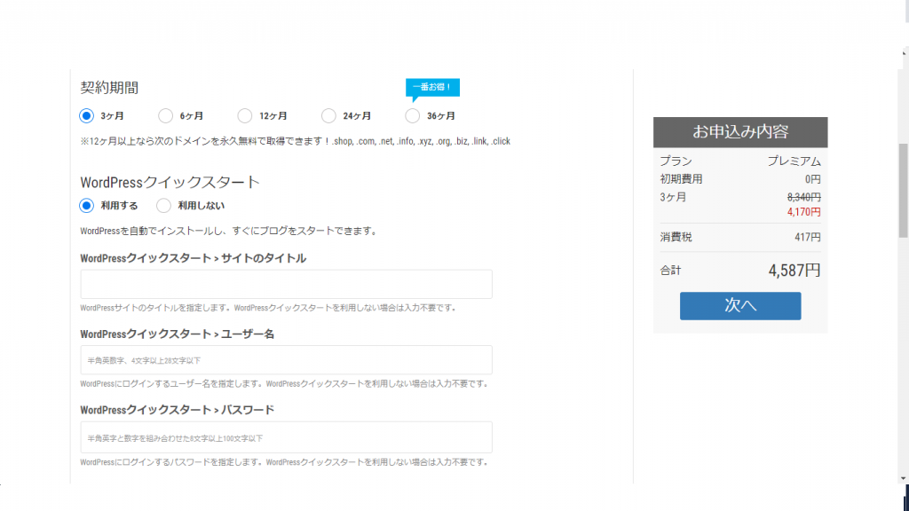Click the 3ヶ月 label in order summary

(673, 198)
